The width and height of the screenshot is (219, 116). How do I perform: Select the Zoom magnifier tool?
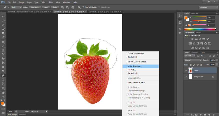3,97
